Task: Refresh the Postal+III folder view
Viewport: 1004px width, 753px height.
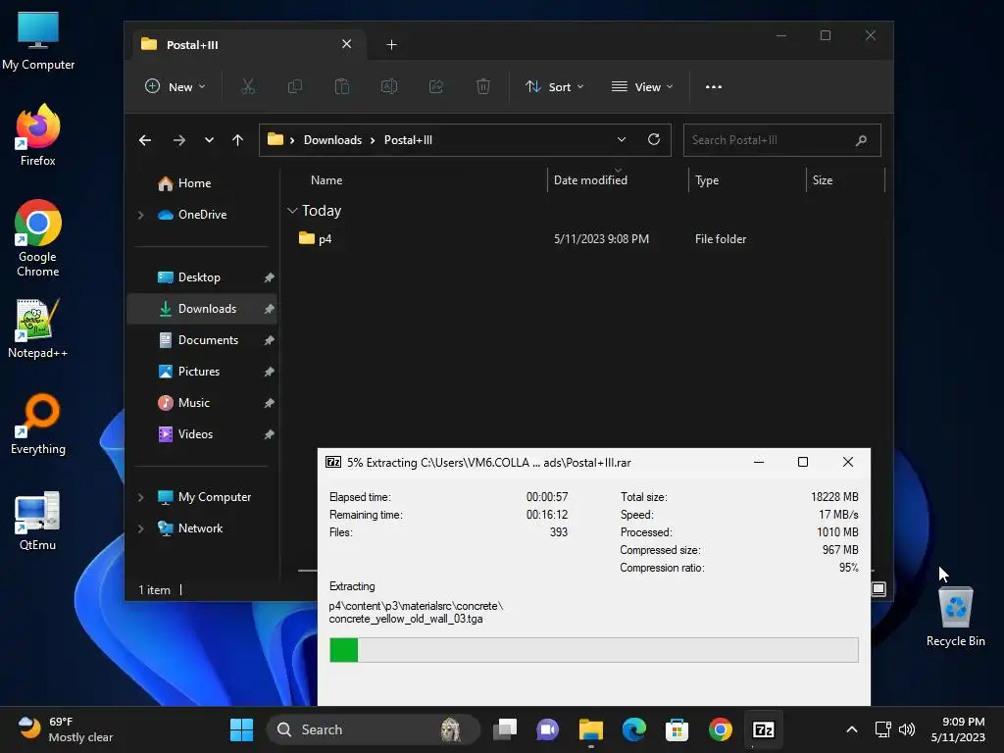Action: 654,139
